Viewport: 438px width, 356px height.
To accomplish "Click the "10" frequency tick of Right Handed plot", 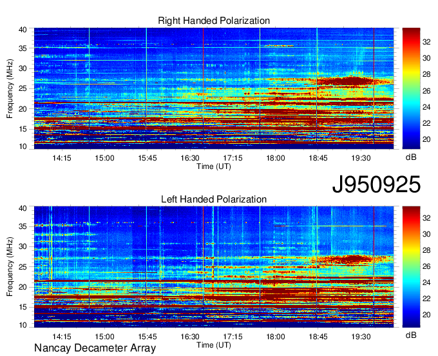I will pyautogui.click(x=23, y=146).
